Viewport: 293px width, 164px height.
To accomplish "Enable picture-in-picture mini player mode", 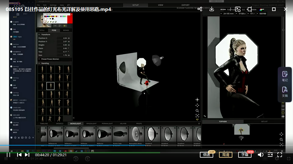I will pos(238,9).
